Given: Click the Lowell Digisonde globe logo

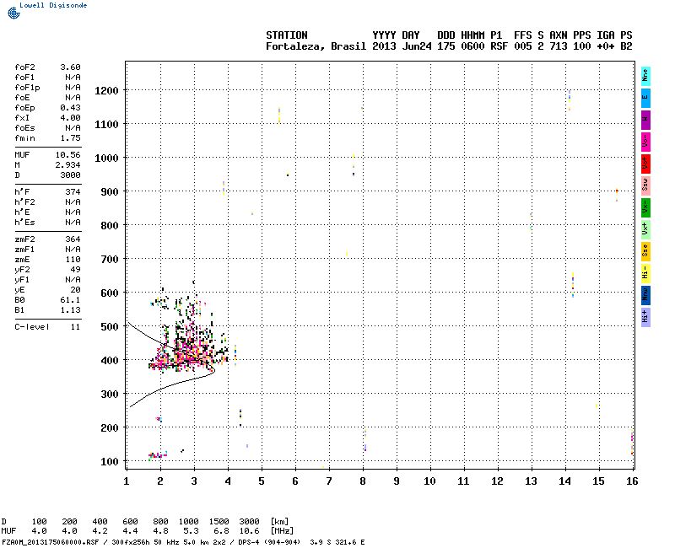Looking at the screenshot, I should click(13, 13).
